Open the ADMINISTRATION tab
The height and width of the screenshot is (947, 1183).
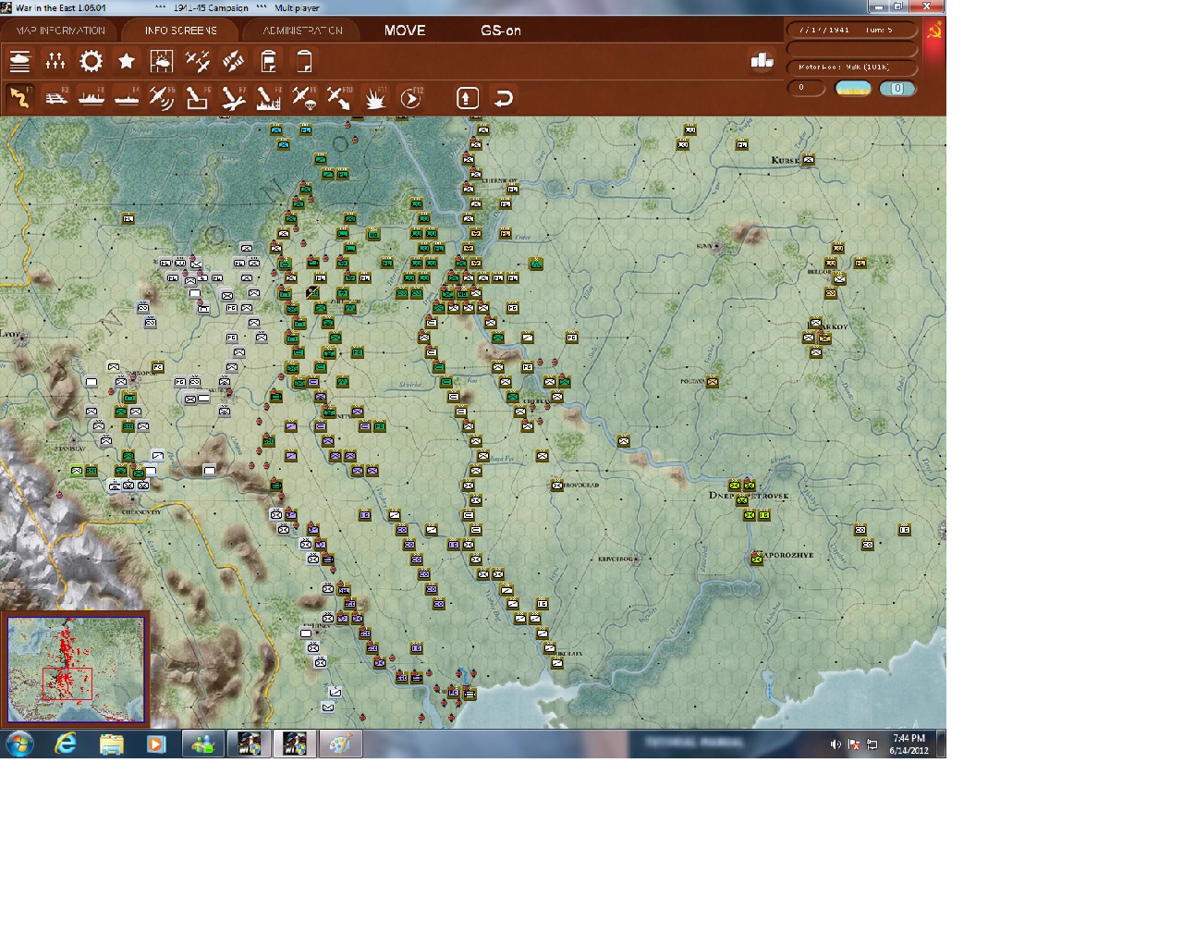coord(302,31)
